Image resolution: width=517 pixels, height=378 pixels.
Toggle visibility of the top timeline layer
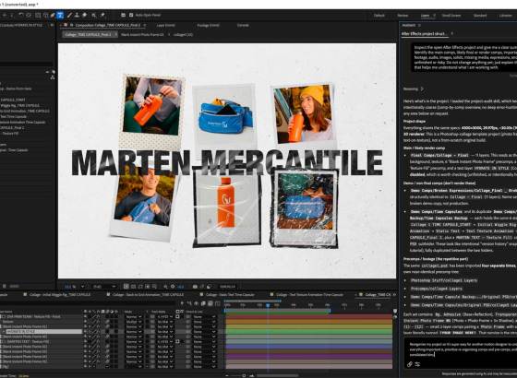85,317
